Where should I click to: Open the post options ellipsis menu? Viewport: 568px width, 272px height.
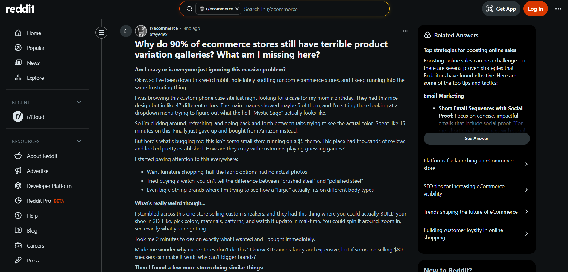point(405,31)
